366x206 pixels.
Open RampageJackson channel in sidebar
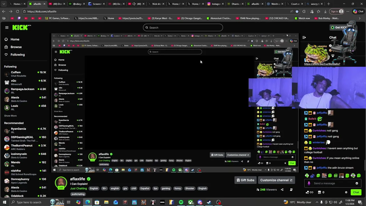(25, 91)
